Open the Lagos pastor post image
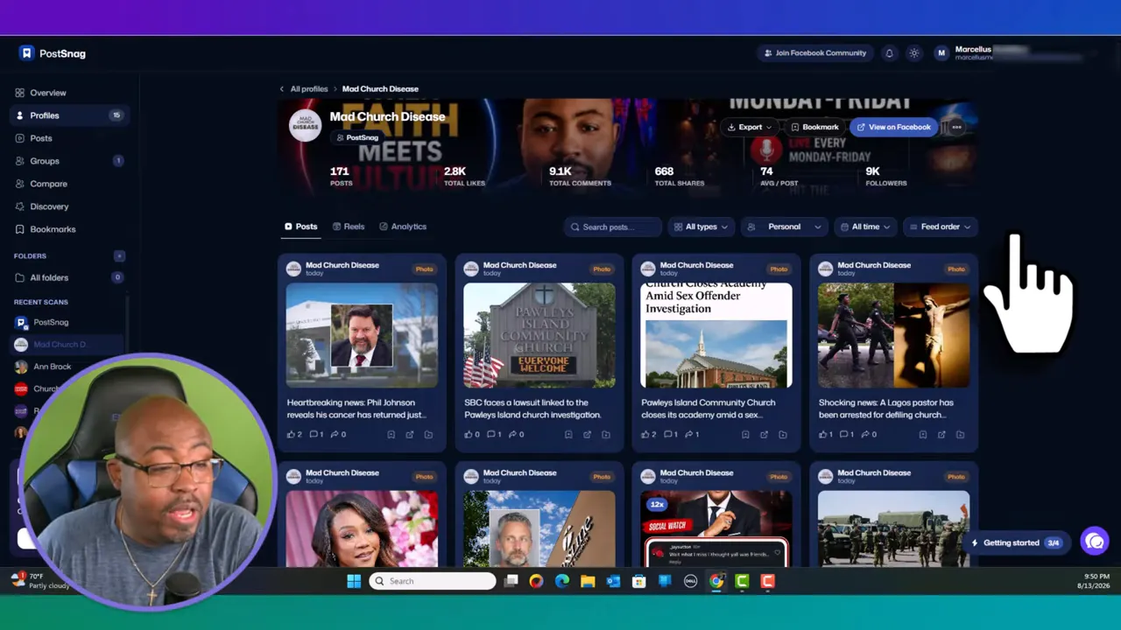The height and width of the screenshot is (630, 1121). pos(894,335)
